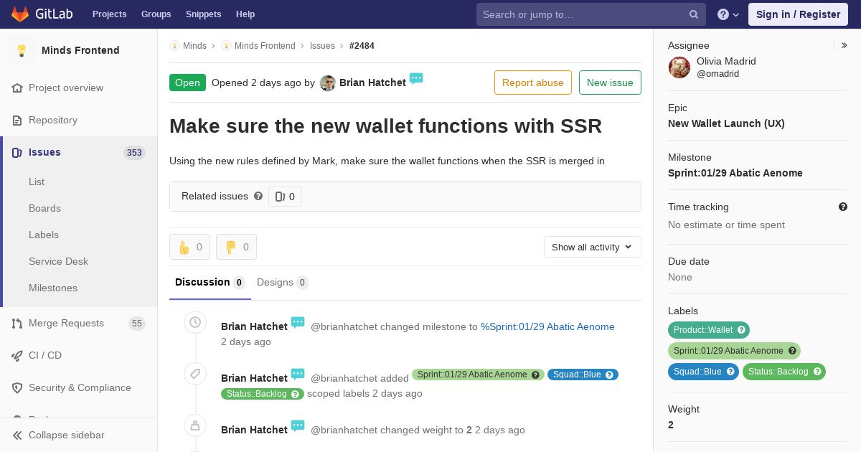Open Service Desk in the sidebar
861x452 pixels.
click(x=58, y=261)
